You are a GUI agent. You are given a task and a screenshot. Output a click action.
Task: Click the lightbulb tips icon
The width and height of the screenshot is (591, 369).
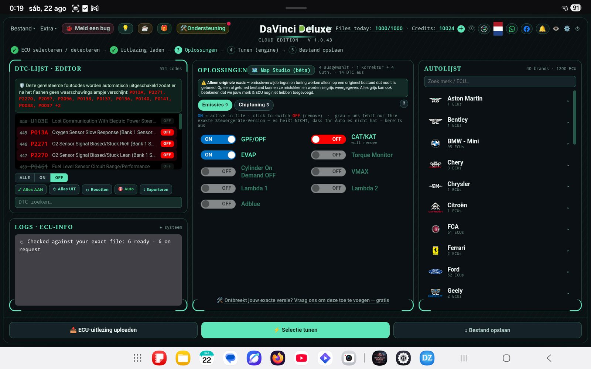point(126,28)
